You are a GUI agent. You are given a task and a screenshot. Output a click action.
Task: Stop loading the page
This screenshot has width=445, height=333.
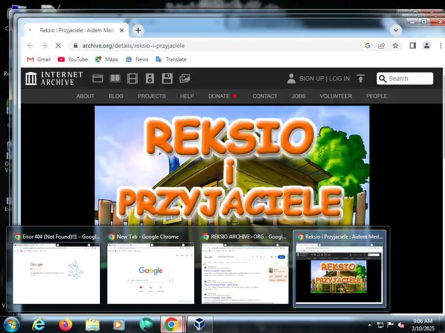tap(58, 46)
